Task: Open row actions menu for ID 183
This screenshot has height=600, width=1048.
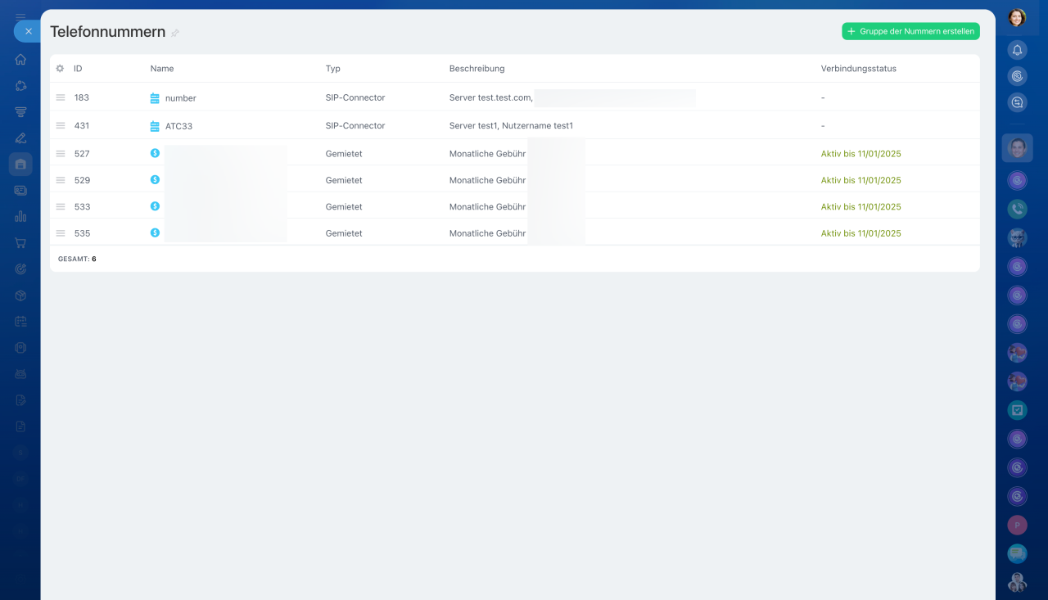Action: click(61, 97)
